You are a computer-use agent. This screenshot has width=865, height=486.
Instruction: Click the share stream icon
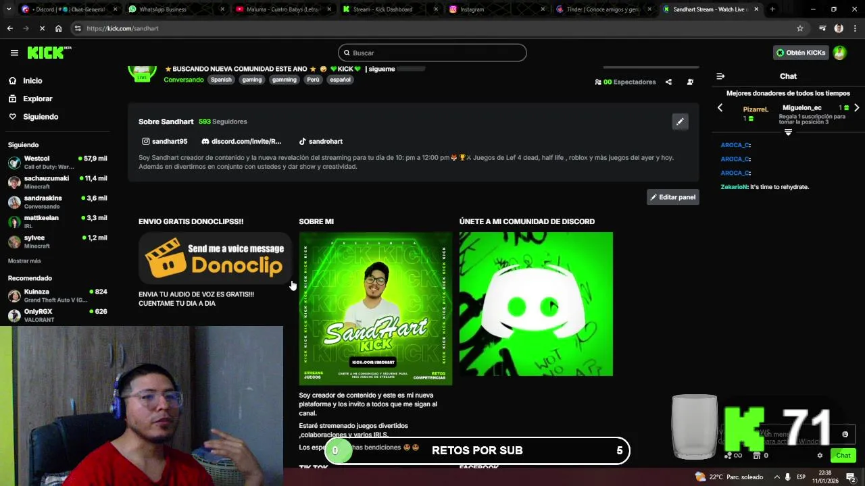[668, 82]
